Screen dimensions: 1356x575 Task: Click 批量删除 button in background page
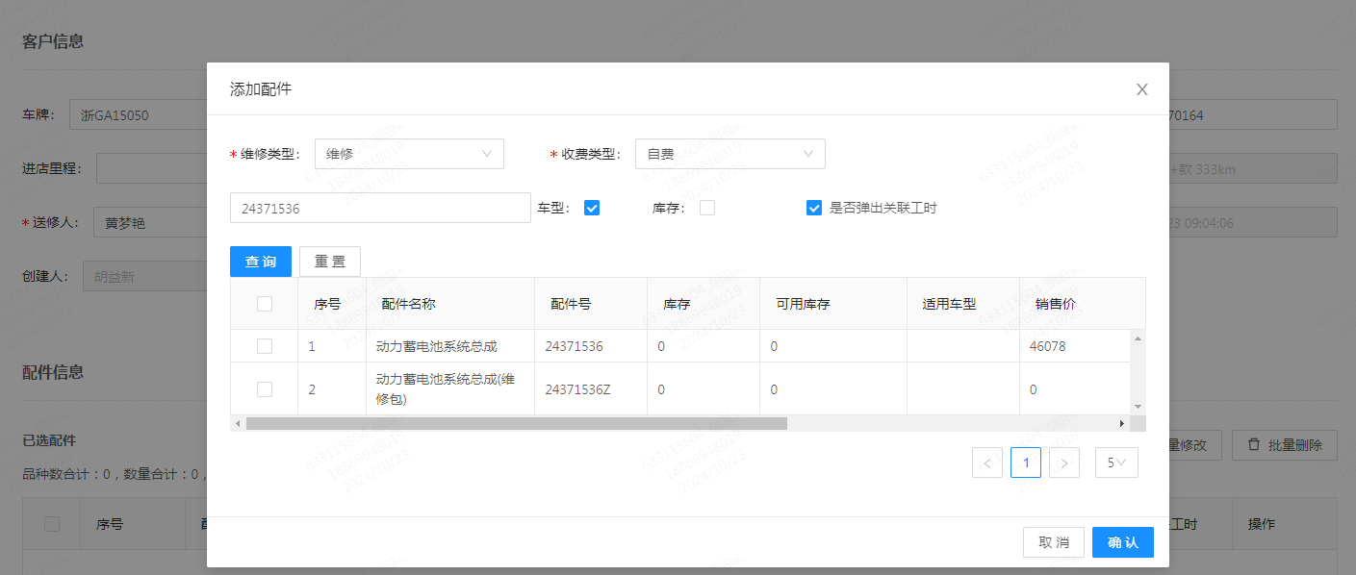click(x=1285, y=445)
